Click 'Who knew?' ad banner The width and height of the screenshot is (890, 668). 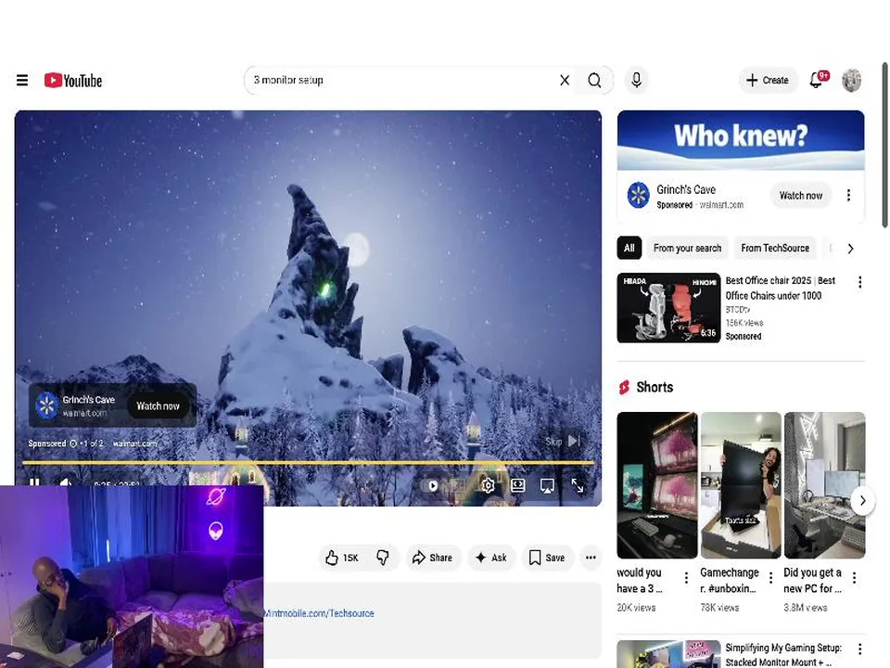[x=741, y=140]
